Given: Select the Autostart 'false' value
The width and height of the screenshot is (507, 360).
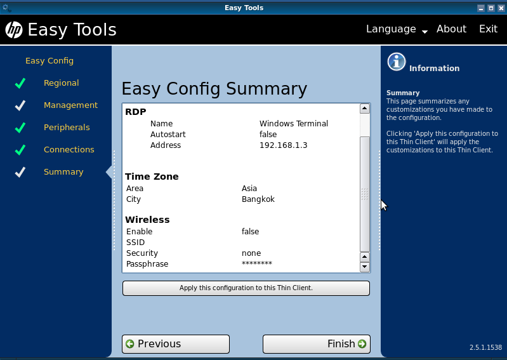Looking at the screenshot, I should point(268,135).
